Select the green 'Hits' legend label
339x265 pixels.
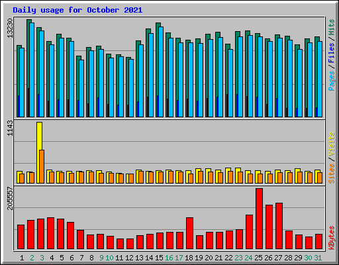tap(332, 27)
